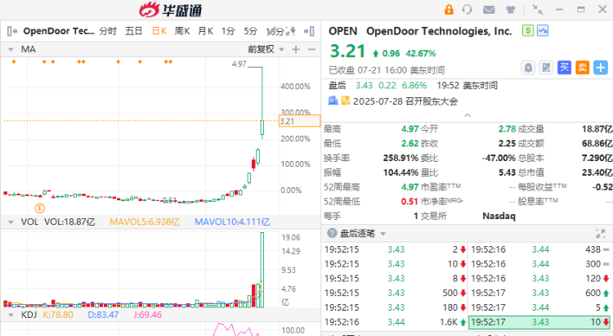Select the 1分 chart tab
The width and height of the screenshot is (613, 336).
228,31
